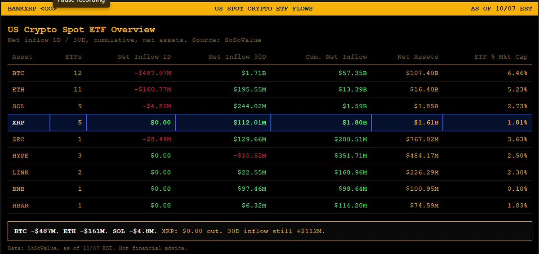This screenshot has height=254, width=539.
Task: Click ETH net assets $16.40B
Action: click(424, 90)
